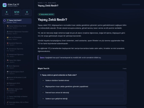This screenshot has height=108, width=144.
Task: Choose answer B about insan zekâsı gerektiren görevleri
Action: [x=82, y=86]
